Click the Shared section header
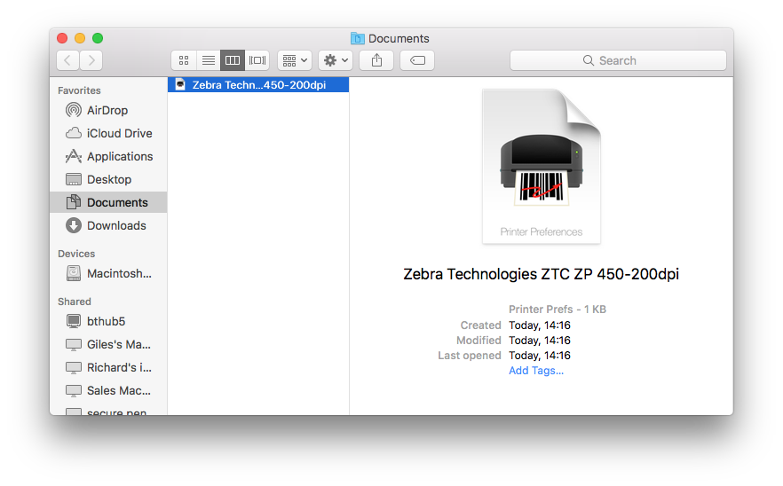783x486 pixels. tap(74, 302)
